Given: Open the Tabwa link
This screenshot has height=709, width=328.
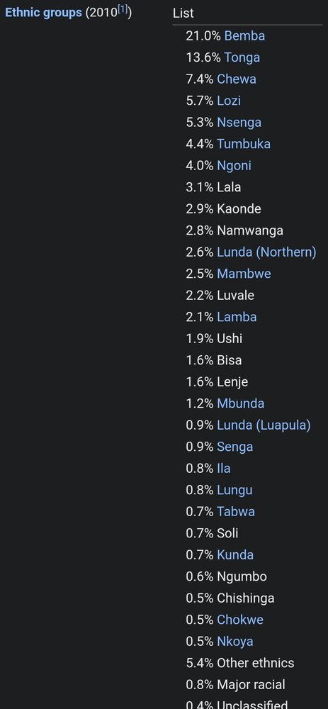Looking at the screenshot, I should (236, 511).
